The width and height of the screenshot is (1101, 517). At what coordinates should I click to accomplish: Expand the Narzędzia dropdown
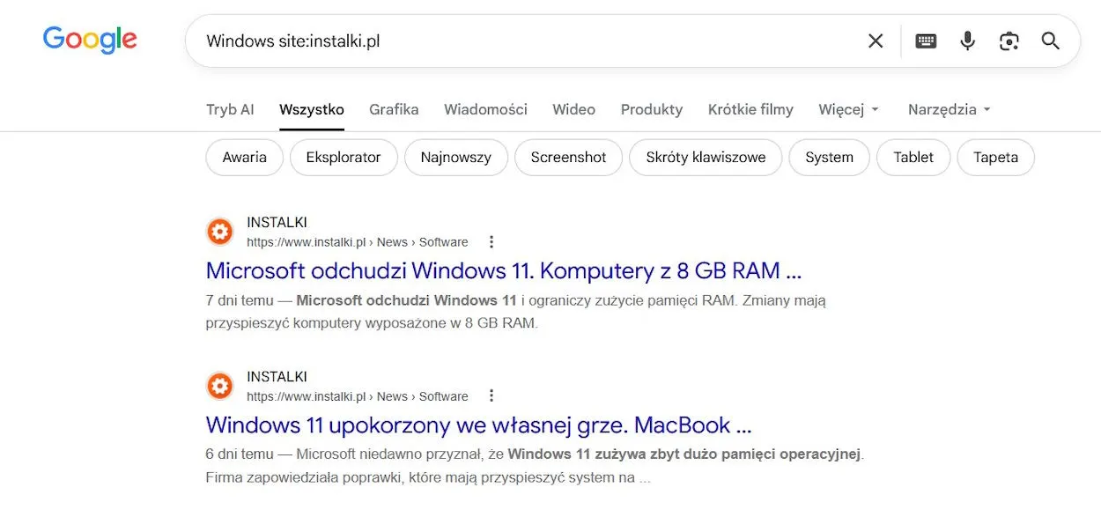point(950,109)
